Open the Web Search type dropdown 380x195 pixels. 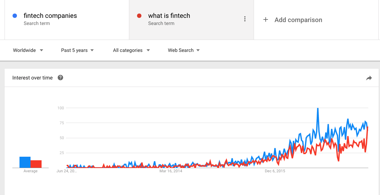[x=184, y=50]
